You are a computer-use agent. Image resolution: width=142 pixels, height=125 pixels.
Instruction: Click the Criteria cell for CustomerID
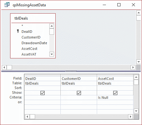pyautogui.click(x=79, y=98)
